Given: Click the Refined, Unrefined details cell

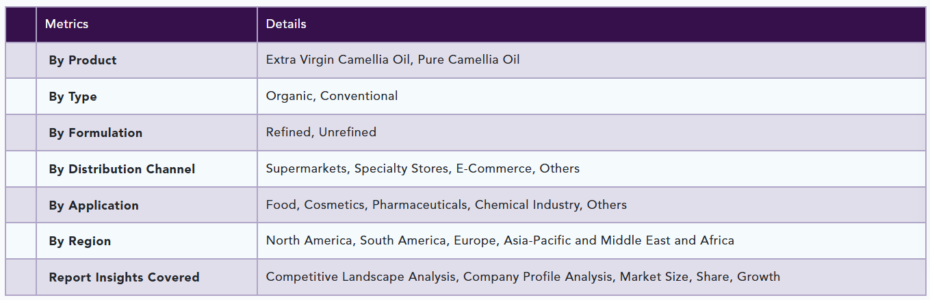Looking at the screenshot, I should pos(591,133).
